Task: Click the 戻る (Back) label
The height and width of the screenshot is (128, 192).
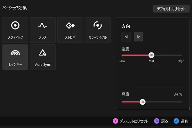Action: click(x=164, y=121)
